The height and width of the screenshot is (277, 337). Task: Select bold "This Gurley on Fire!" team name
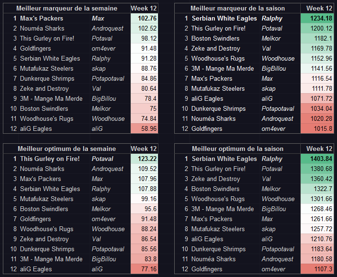tap(50, 159)
